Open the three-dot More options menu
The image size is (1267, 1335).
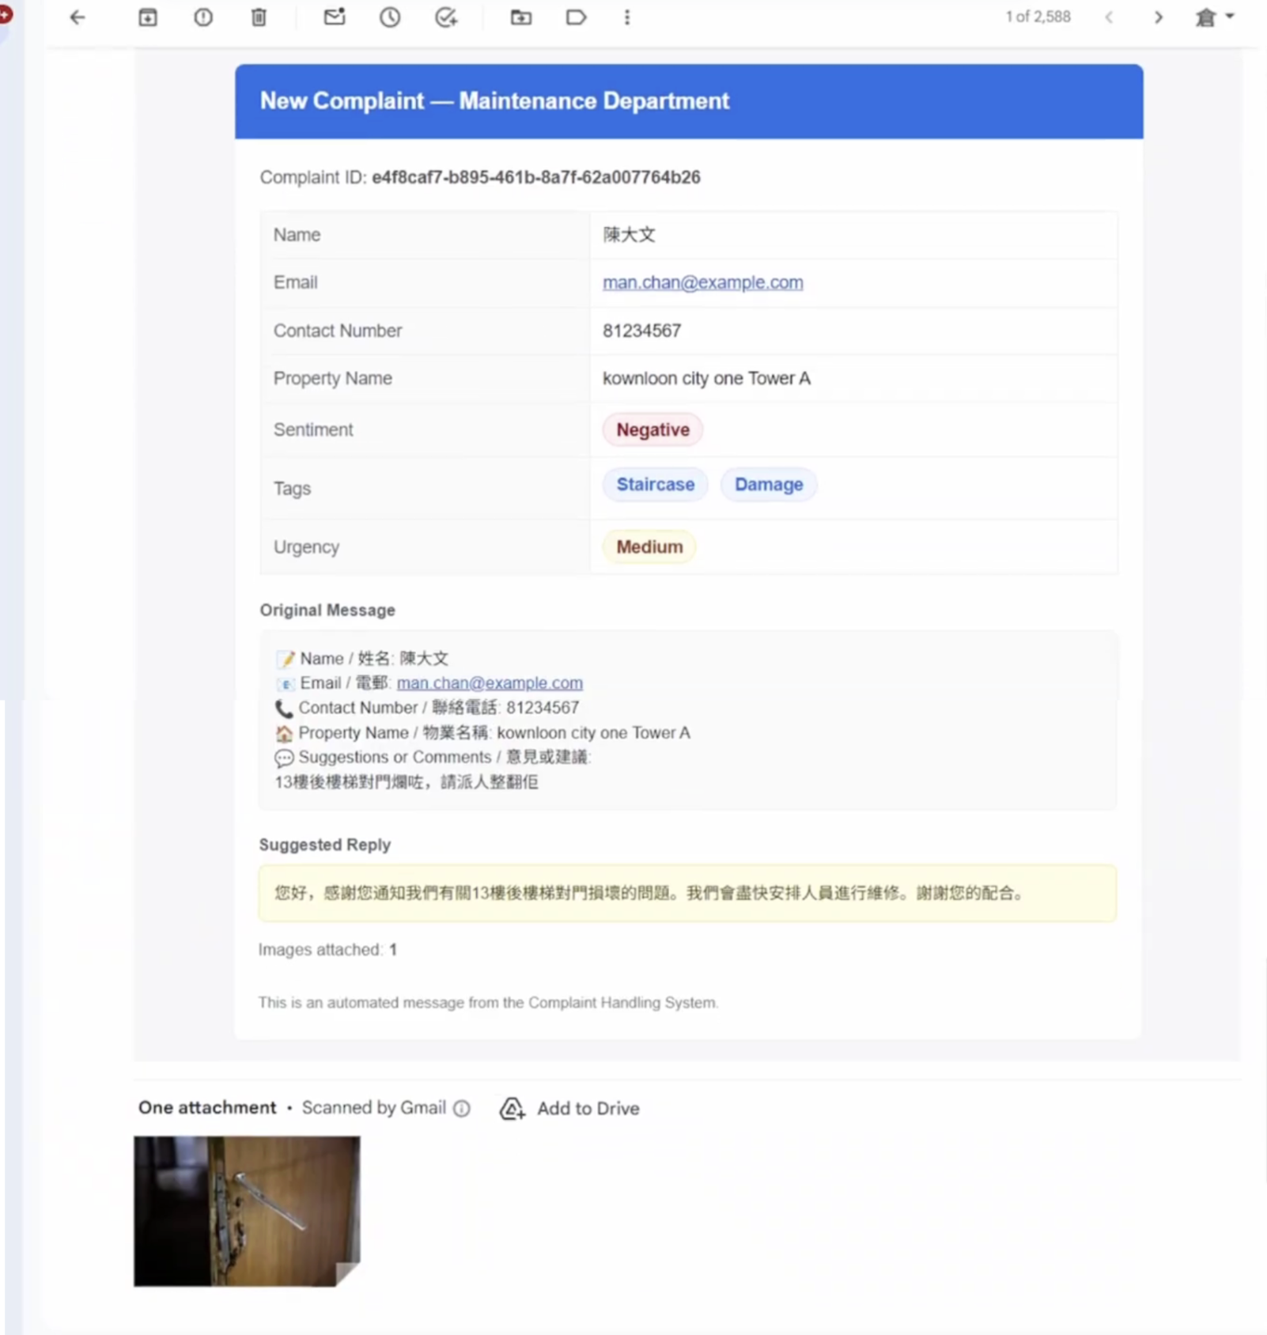(627, 17)
